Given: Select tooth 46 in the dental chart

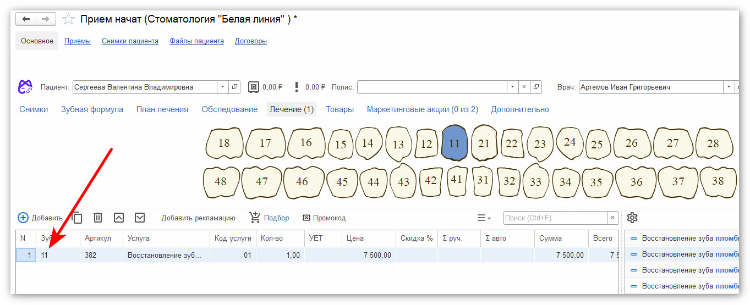Looking at the screenshot, I should tap(302, 181).
